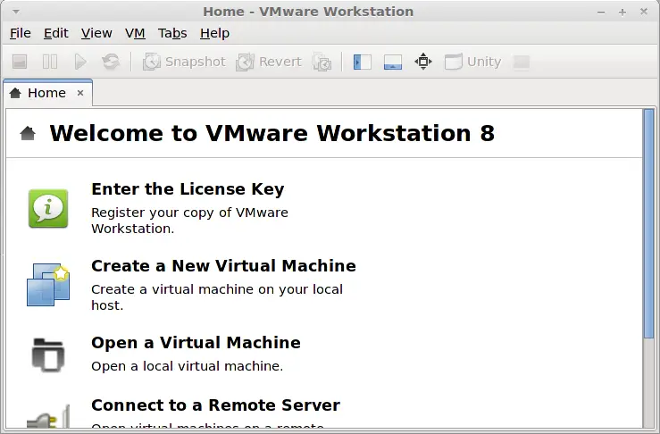Open the Tabs menu

(172, 33)
